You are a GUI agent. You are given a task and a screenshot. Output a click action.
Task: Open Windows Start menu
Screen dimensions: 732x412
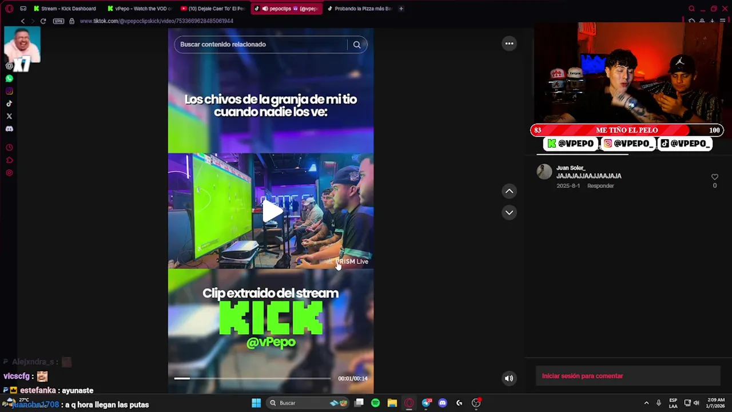[x=256, y=403]
